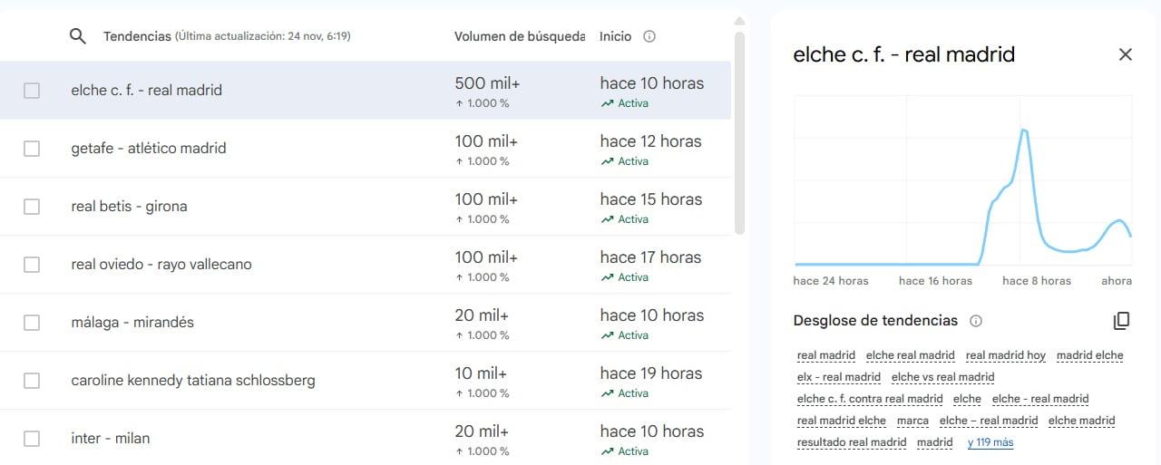
Task: Select the inter - milan trend row
Action: (x=366, y=439)
